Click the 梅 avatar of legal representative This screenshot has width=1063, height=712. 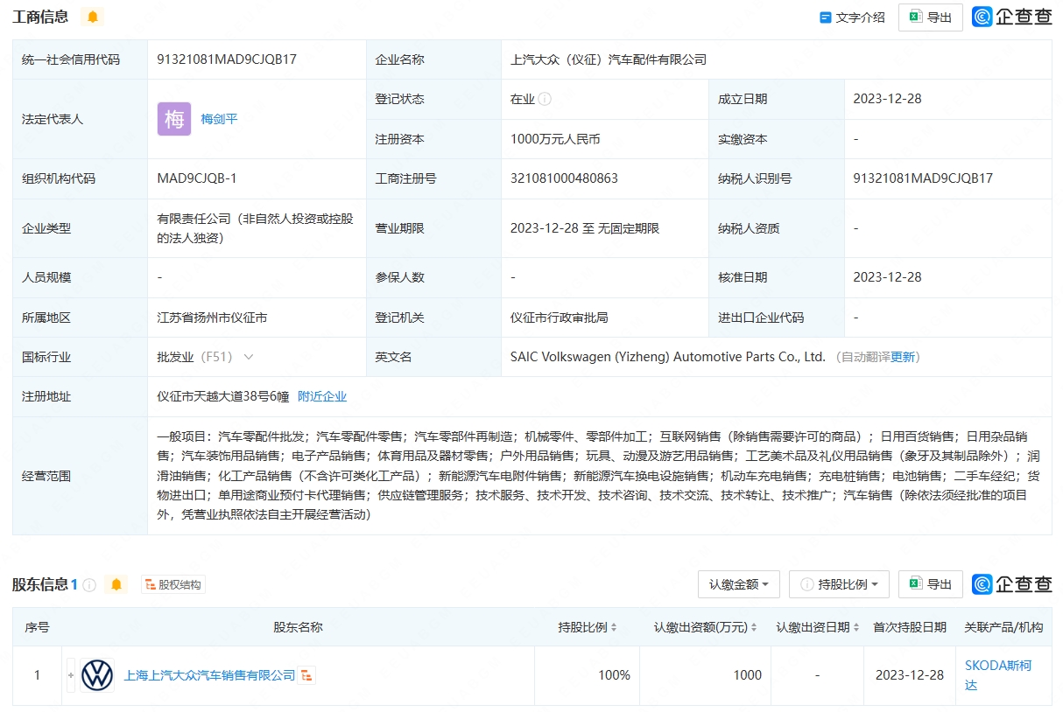tap(174, 119)
